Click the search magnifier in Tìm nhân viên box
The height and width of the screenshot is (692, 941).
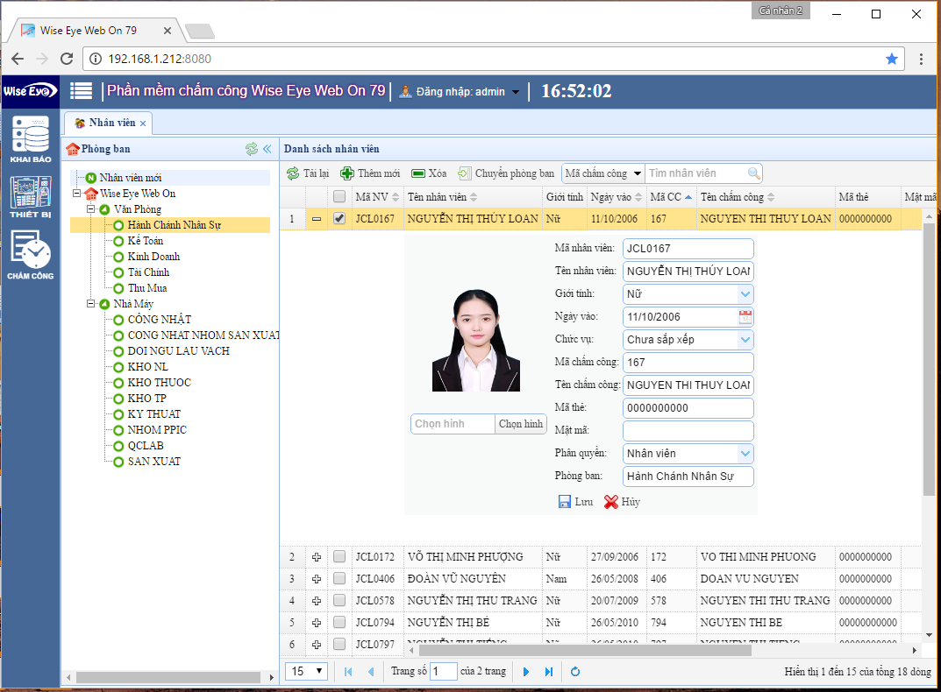pyautogui.click(x=752, y=173)
